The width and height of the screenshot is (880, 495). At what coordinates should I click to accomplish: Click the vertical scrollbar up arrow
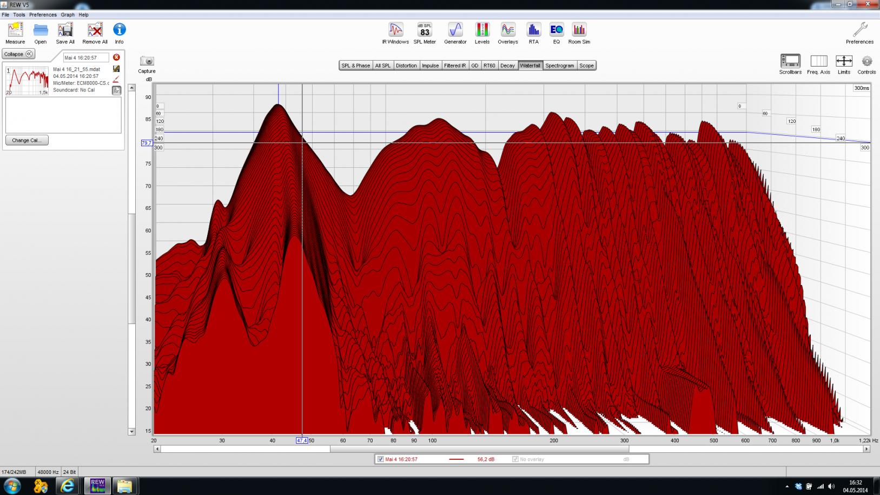pyautogui.click(x=131, y=88)
